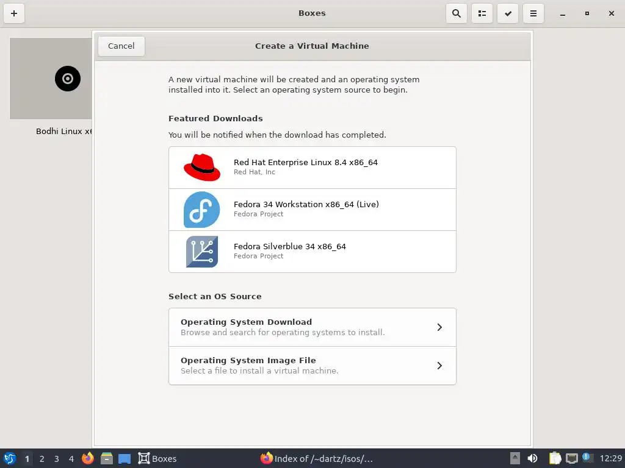
Task: Choose Fedora 34 Workstation x86_64 (Live)
Action: [x=312, y=210]
